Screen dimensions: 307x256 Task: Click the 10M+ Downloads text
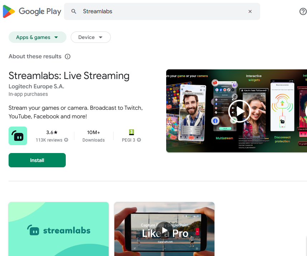(94, 136)
